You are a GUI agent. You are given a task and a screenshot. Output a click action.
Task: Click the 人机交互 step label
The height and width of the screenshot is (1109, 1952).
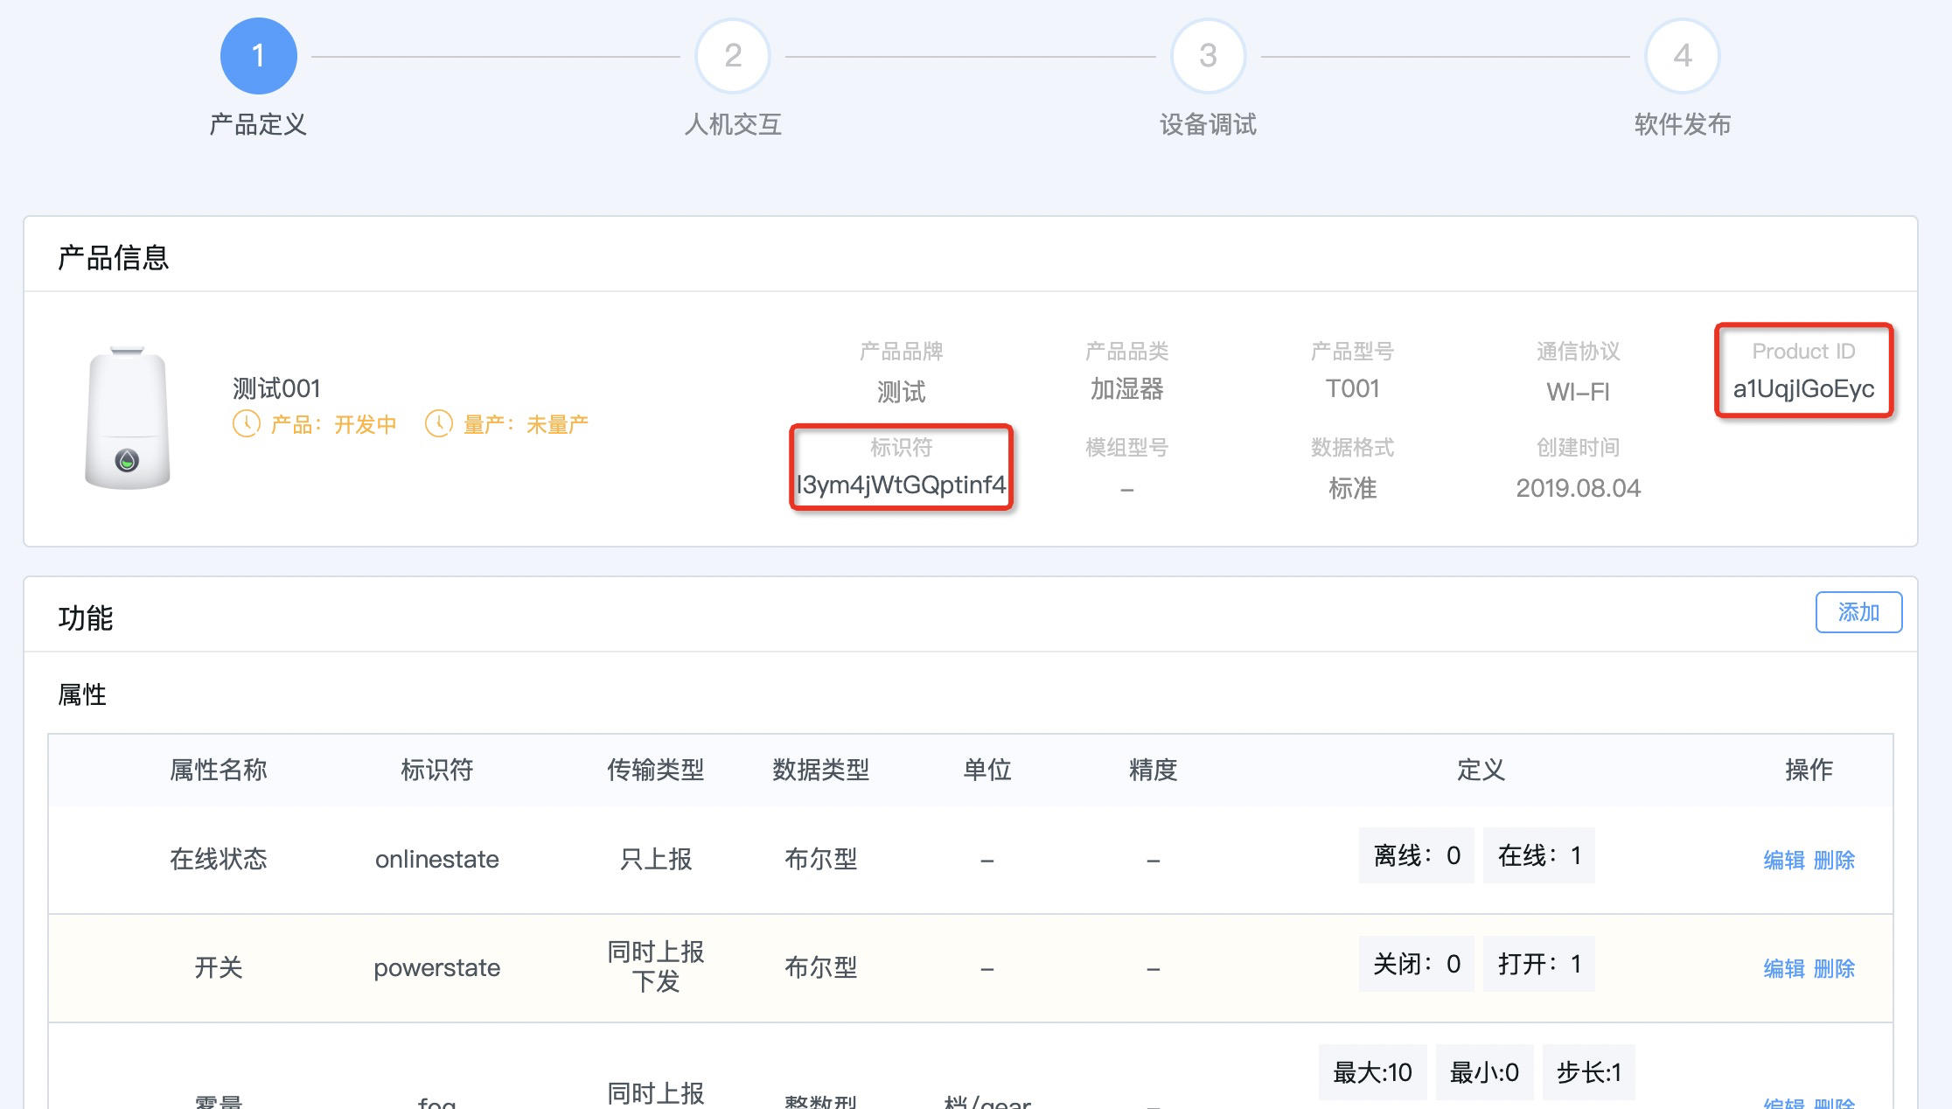click(733, 124)
